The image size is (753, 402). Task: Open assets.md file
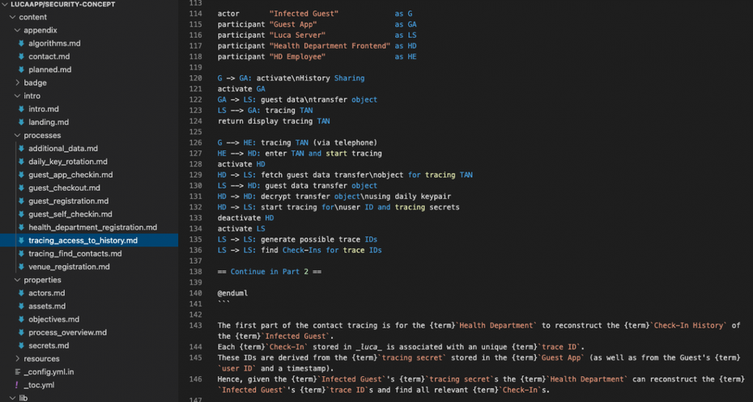(47, 306)
